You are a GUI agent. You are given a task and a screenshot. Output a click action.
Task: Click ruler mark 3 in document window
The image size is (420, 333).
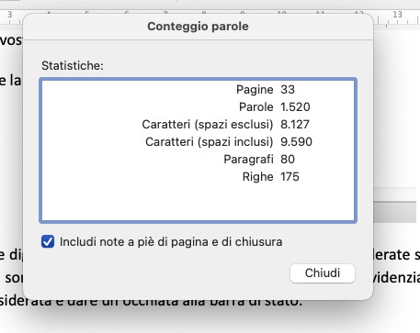(10, 15)
